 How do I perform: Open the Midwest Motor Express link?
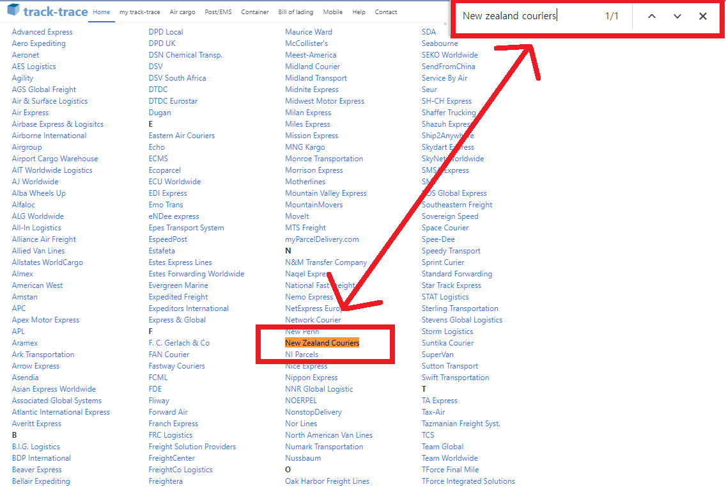325,101
